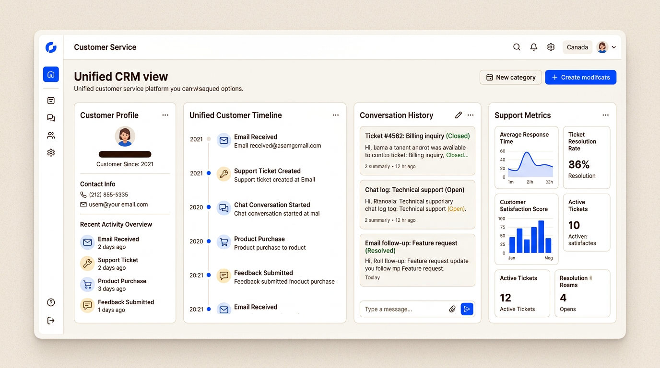This screenshot has width=660, height=368.
Task: Open the chat messages sidebar icon
Action: tap(51, 118)
